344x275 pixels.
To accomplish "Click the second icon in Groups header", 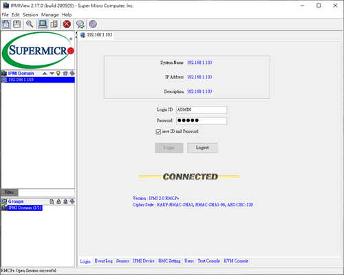I will pyautogui.click(x=58, y=201).
